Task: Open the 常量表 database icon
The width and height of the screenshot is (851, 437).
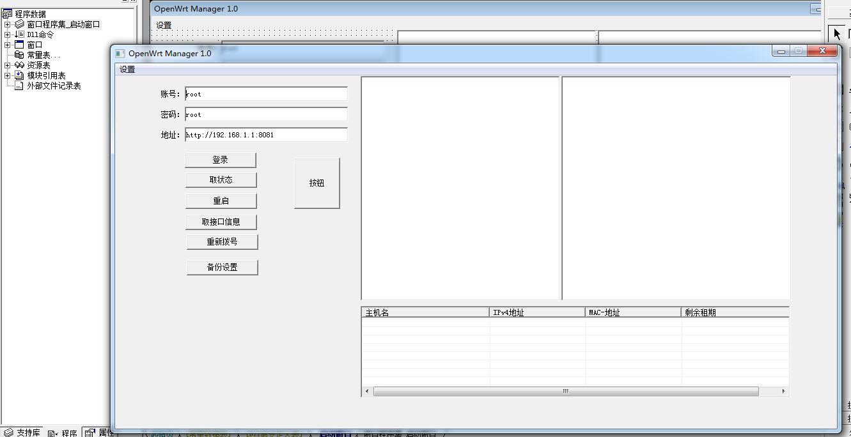Action: pyautogui.click(x=20, y=55)
